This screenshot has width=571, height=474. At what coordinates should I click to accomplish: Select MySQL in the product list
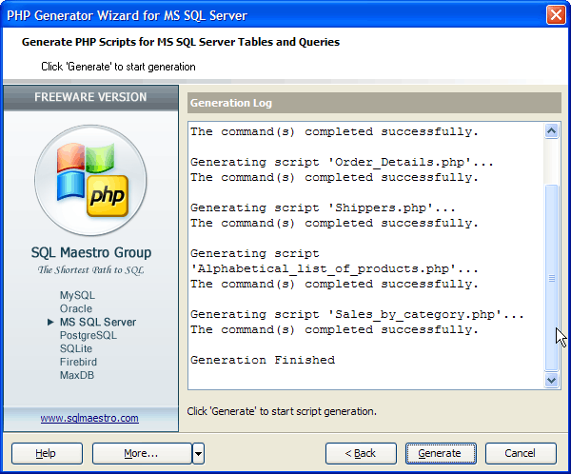77,295
